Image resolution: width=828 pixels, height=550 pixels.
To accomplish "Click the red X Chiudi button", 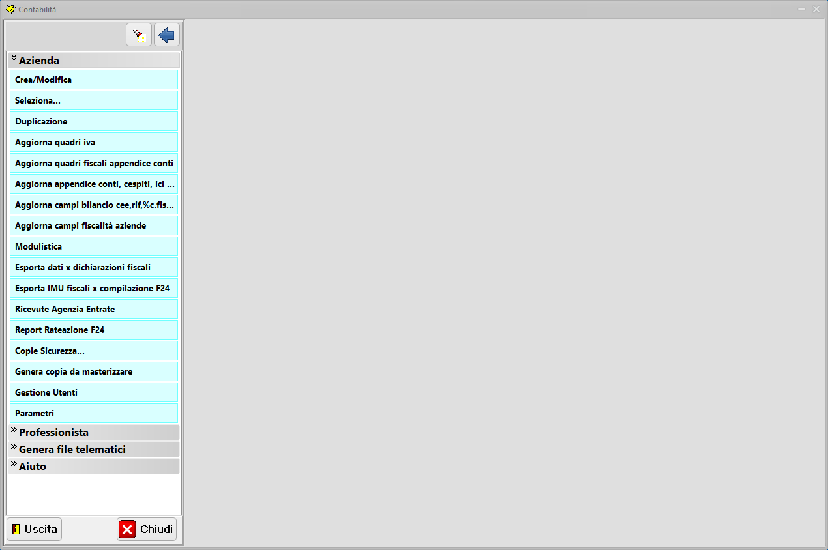I will tap(147, 529).
